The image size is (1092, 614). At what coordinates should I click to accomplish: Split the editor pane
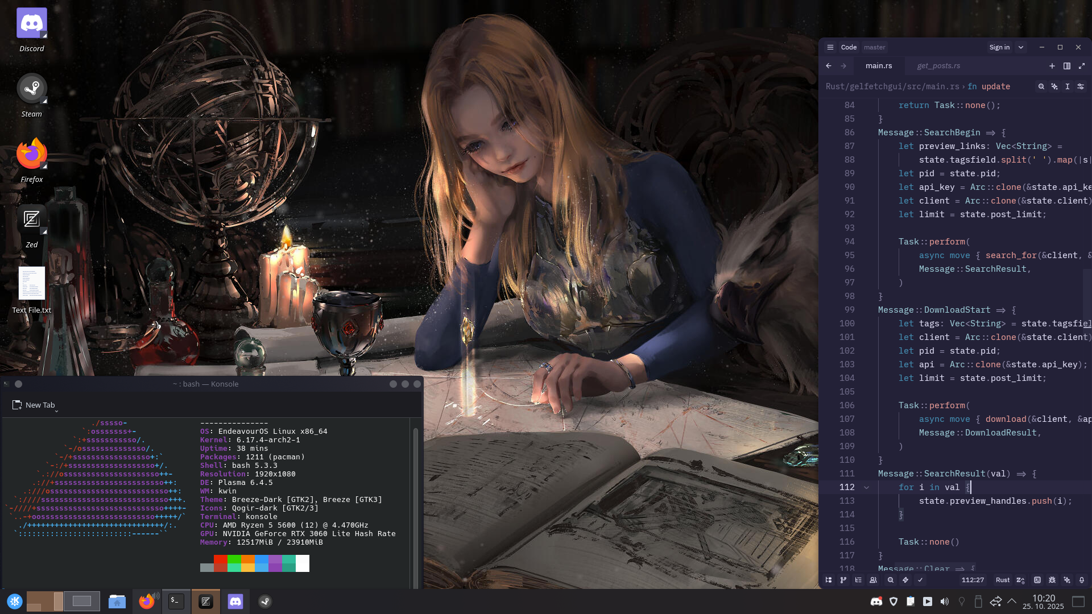pos(1067,66)
